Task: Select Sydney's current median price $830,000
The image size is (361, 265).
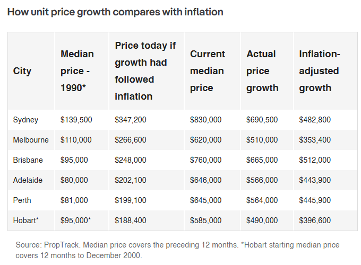Action: pyautogui.click(x=205, y=120)
